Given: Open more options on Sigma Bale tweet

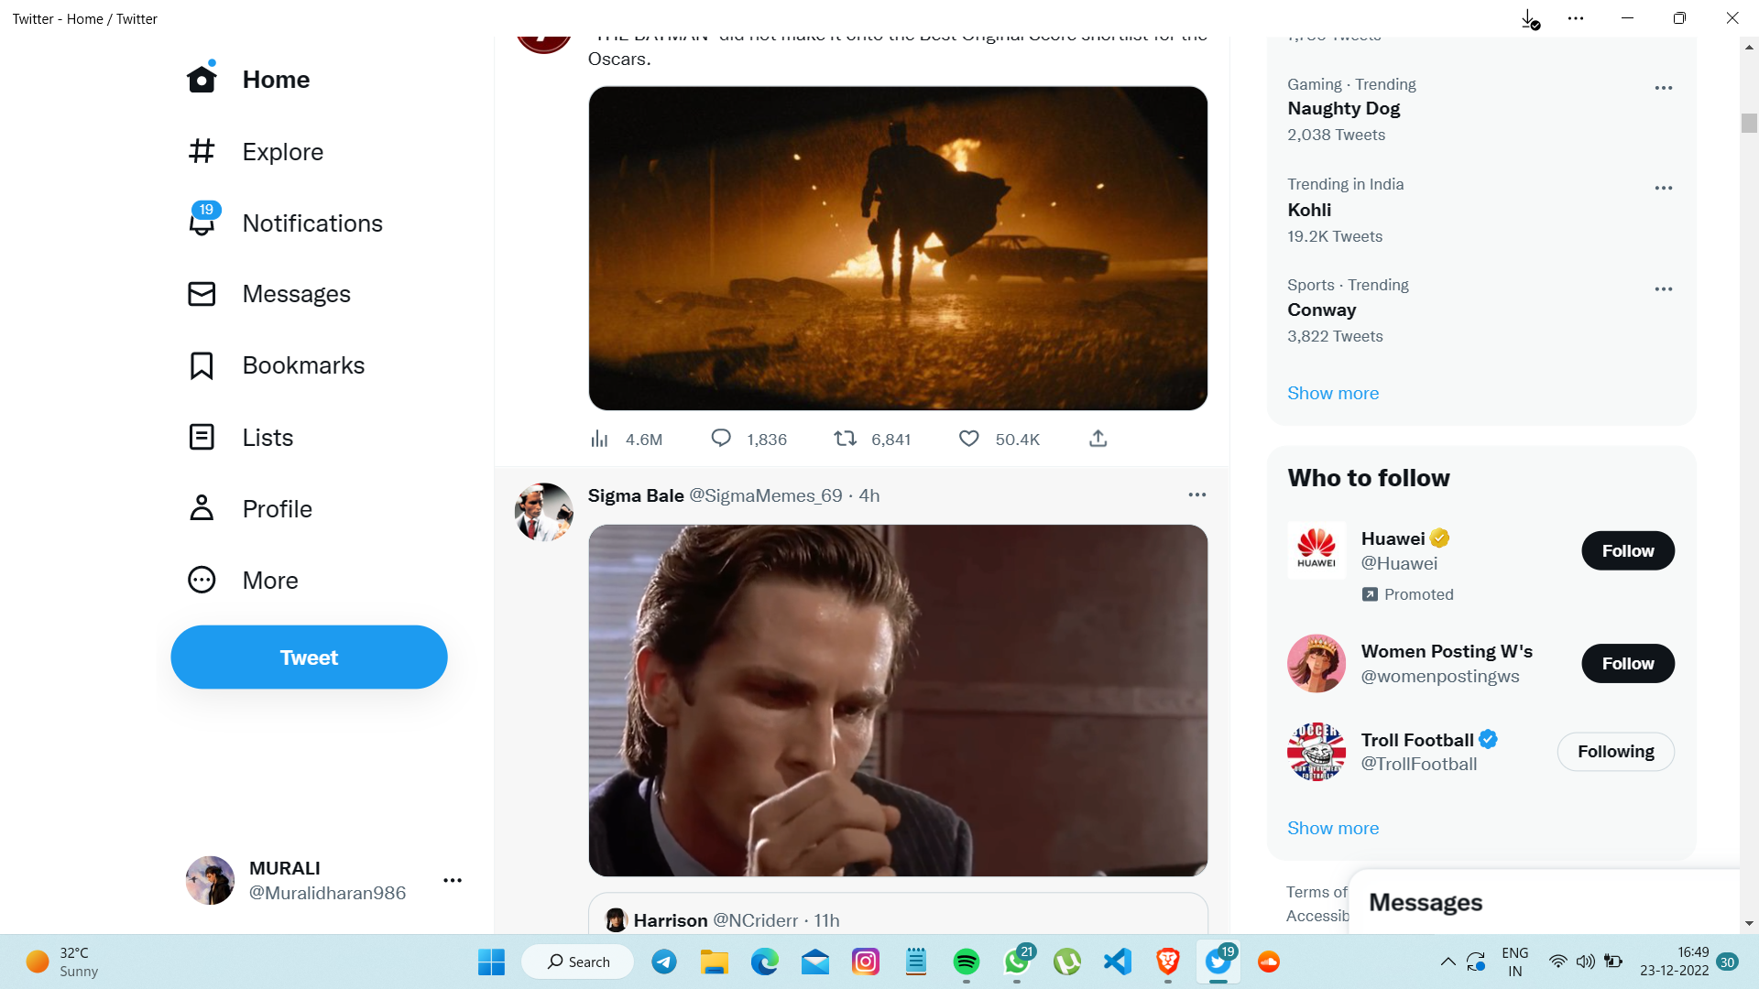Looking at the screenshot, I should coord(1197,494).
